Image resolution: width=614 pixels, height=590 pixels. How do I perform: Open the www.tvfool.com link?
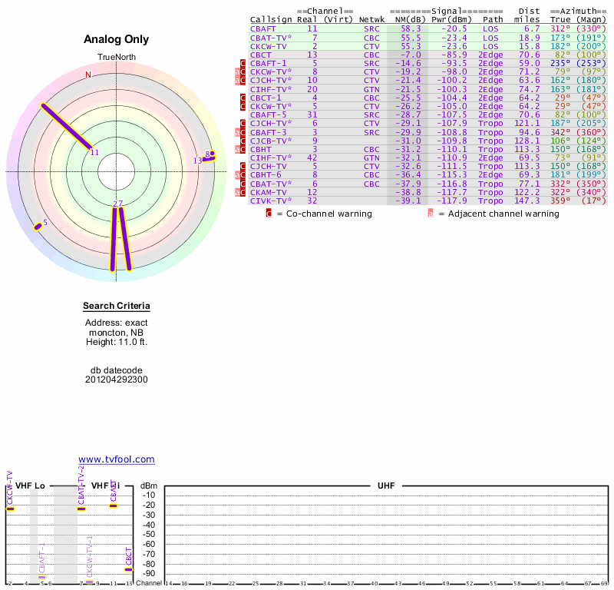[116, 459]
